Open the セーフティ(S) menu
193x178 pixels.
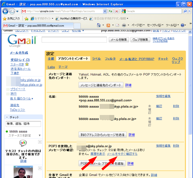point(155,25)
